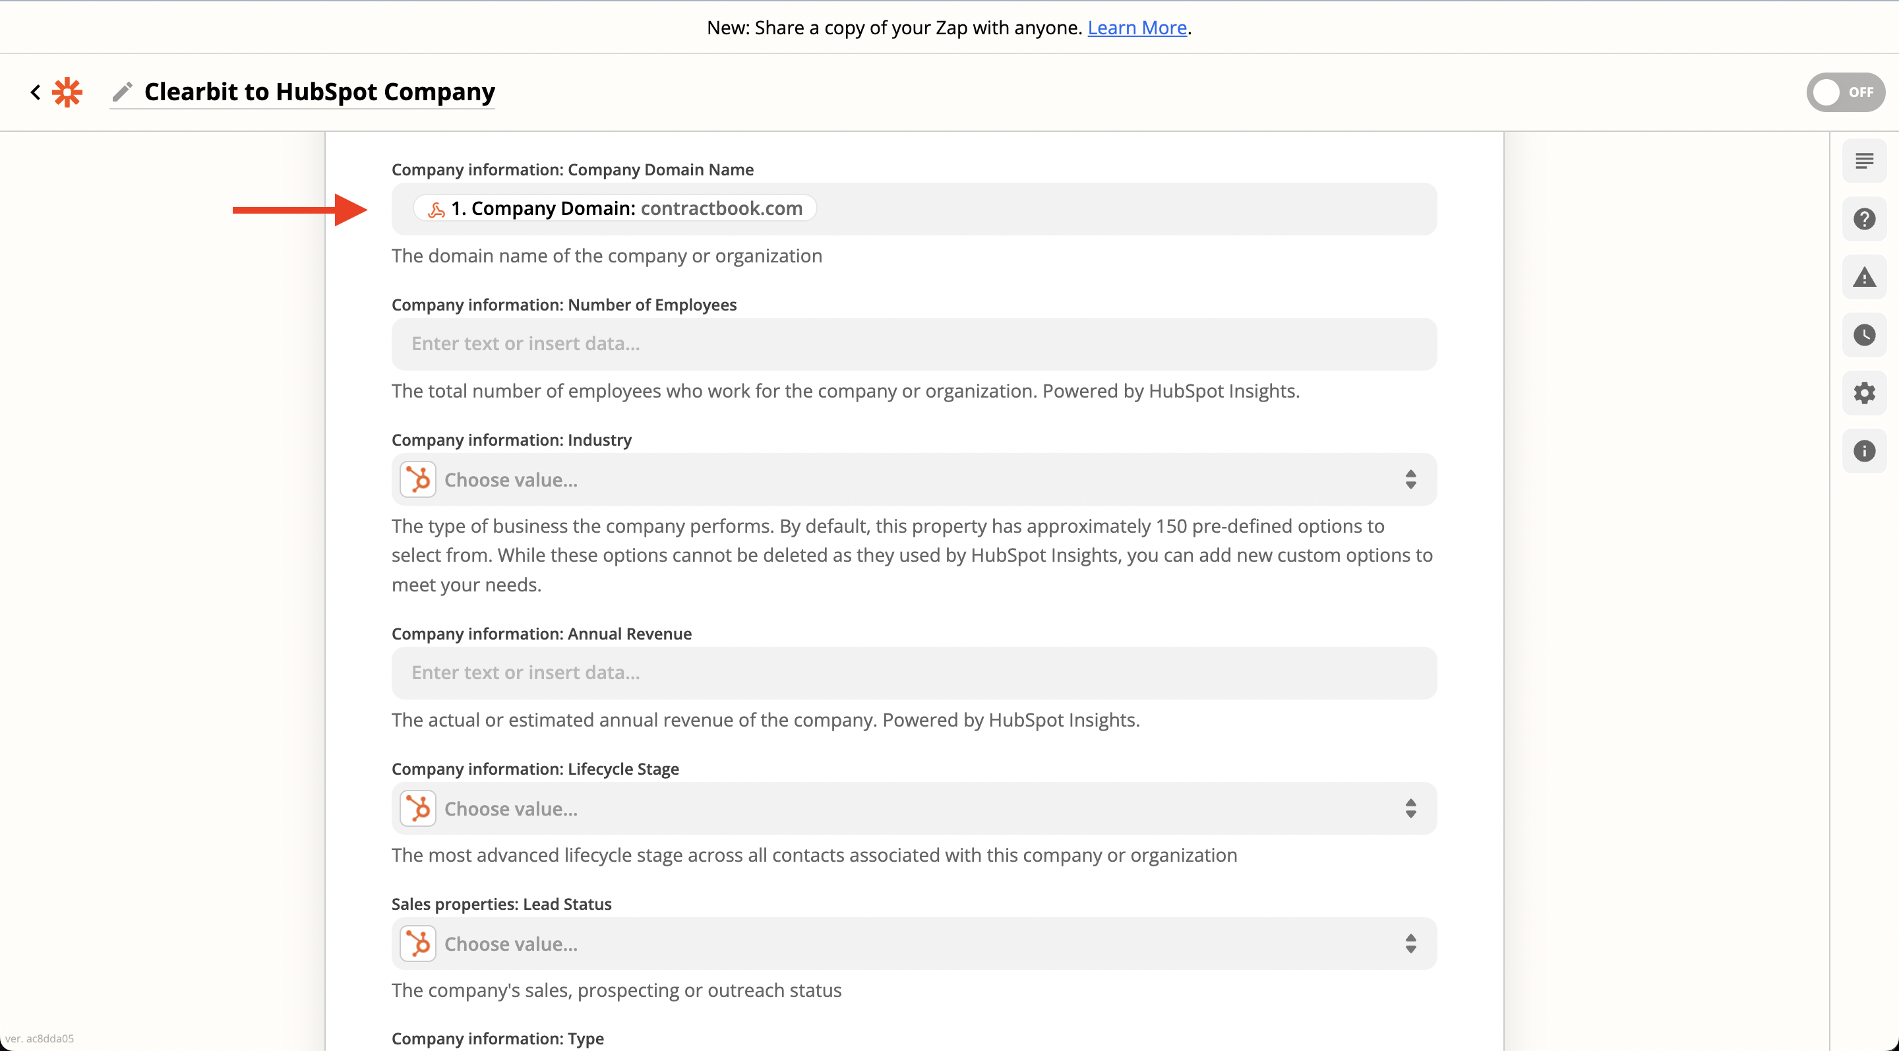Select the 'Sales properties: Lead Status' label
The height and width of the screenshot is (1051, 1899).
[501, 905]
